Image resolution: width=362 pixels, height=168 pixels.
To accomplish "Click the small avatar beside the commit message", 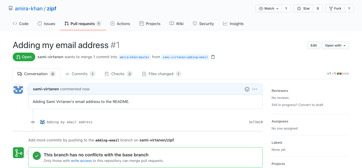I will pyautogui.click(x=42, y=122).
